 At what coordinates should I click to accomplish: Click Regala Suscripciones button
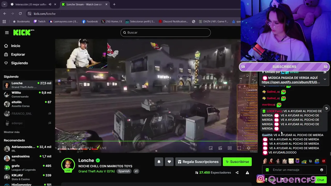198,162
